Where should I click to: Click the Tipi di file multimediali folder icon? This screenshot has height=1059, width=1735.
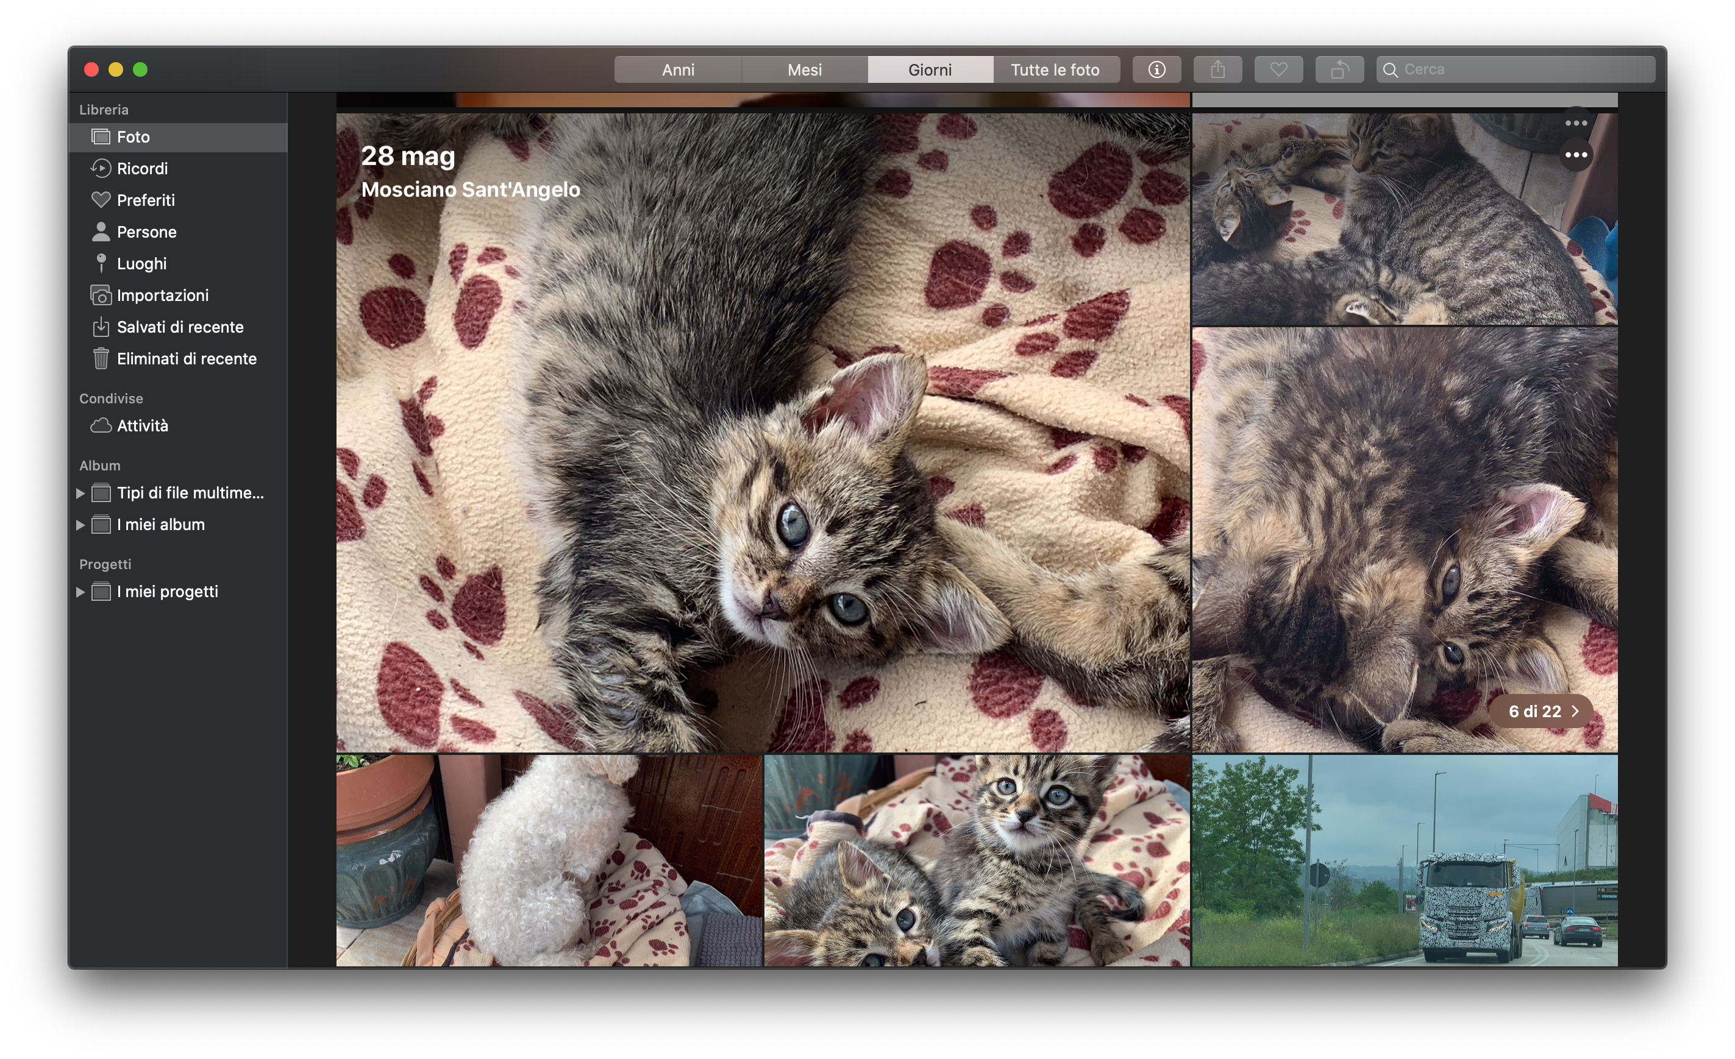point(101,492)
